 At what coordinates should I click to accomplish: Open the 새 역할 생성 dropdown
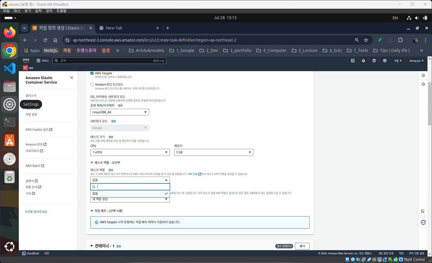pos(130,199)
